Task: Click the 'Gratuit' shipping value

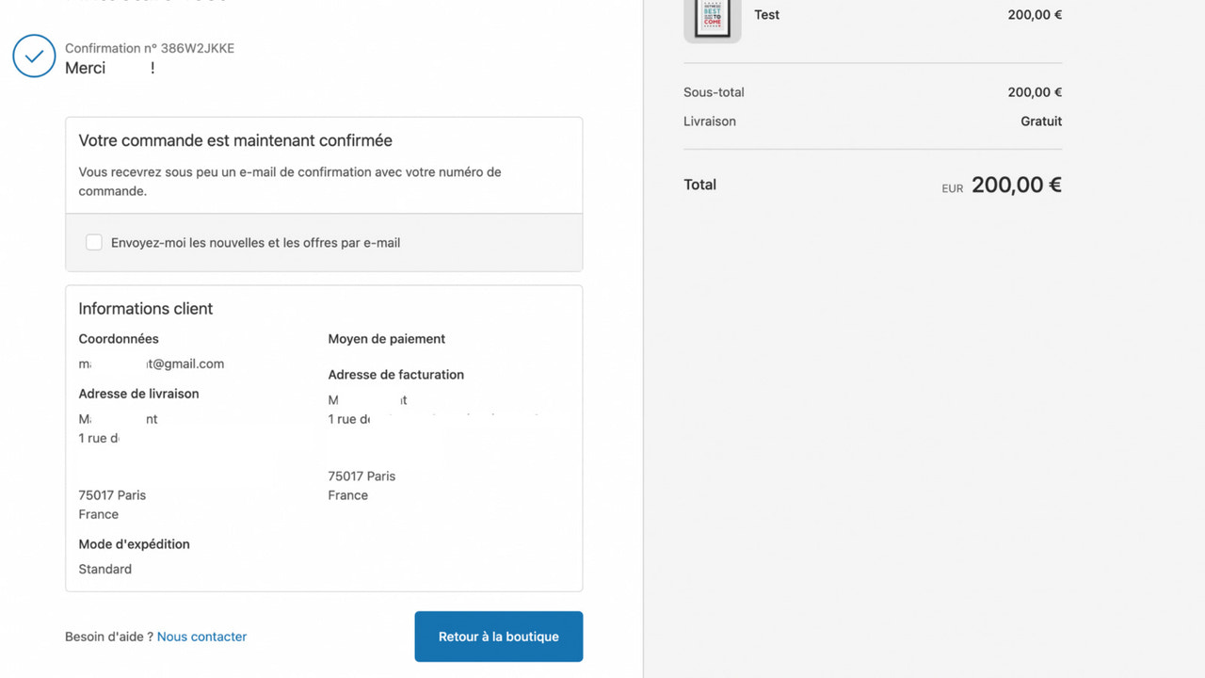Action: (x=1041, y=121)
